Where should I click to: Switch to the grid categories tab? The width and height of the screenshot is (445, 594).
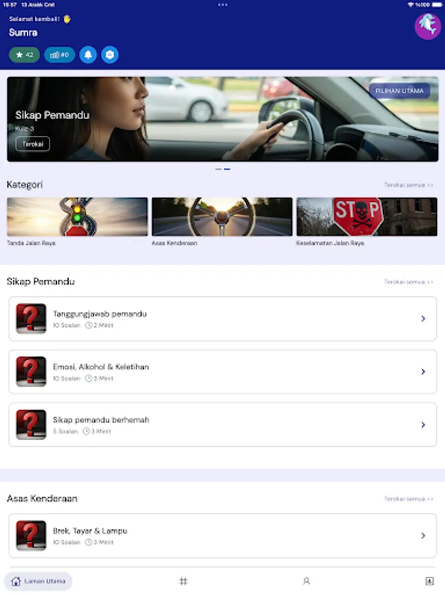pos(183,581)
